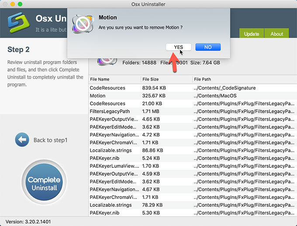This screenshot has height=226, width=297.
Task: Go back with the arrow icon
Action: [x=22, y=140]
